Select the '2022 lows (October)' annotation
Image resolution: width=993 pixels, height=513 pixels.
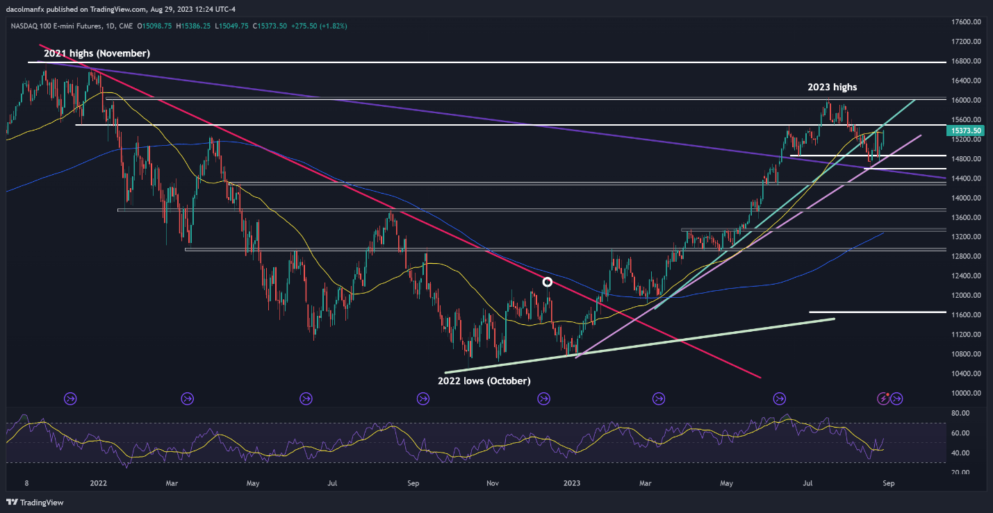pos(484,380)
